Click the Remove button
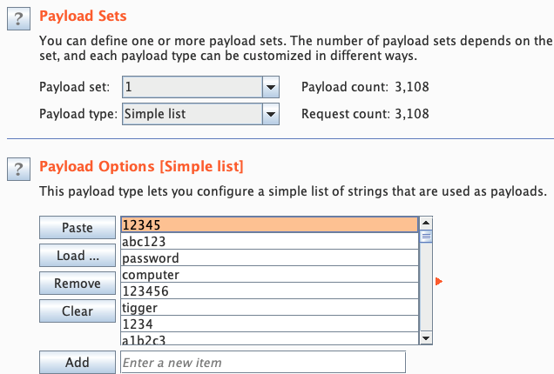 [78, 284]
